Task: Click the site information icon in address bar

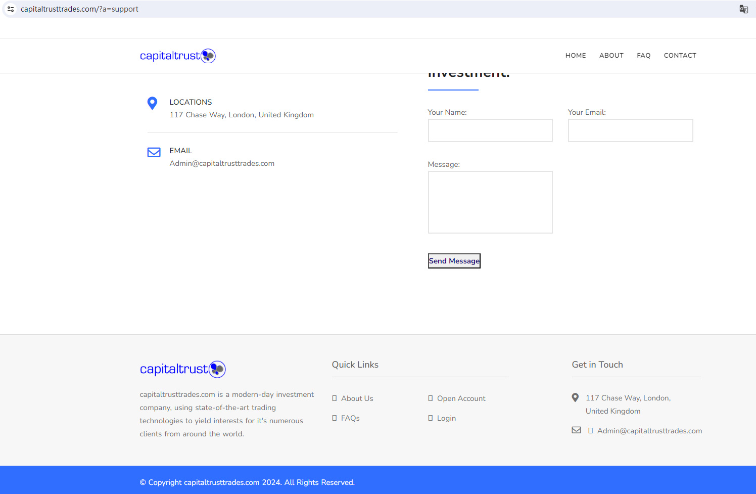Action: coord(11,9)
